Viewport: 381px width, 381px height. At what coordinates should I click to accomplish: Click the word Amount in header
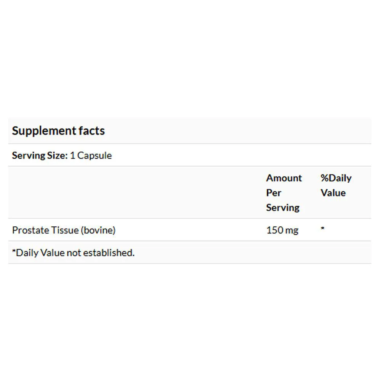coord(284,178)
